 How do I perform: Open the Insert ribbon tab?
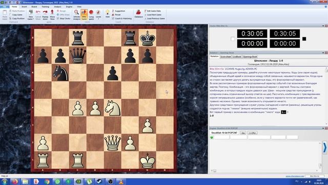click(24, 7)
